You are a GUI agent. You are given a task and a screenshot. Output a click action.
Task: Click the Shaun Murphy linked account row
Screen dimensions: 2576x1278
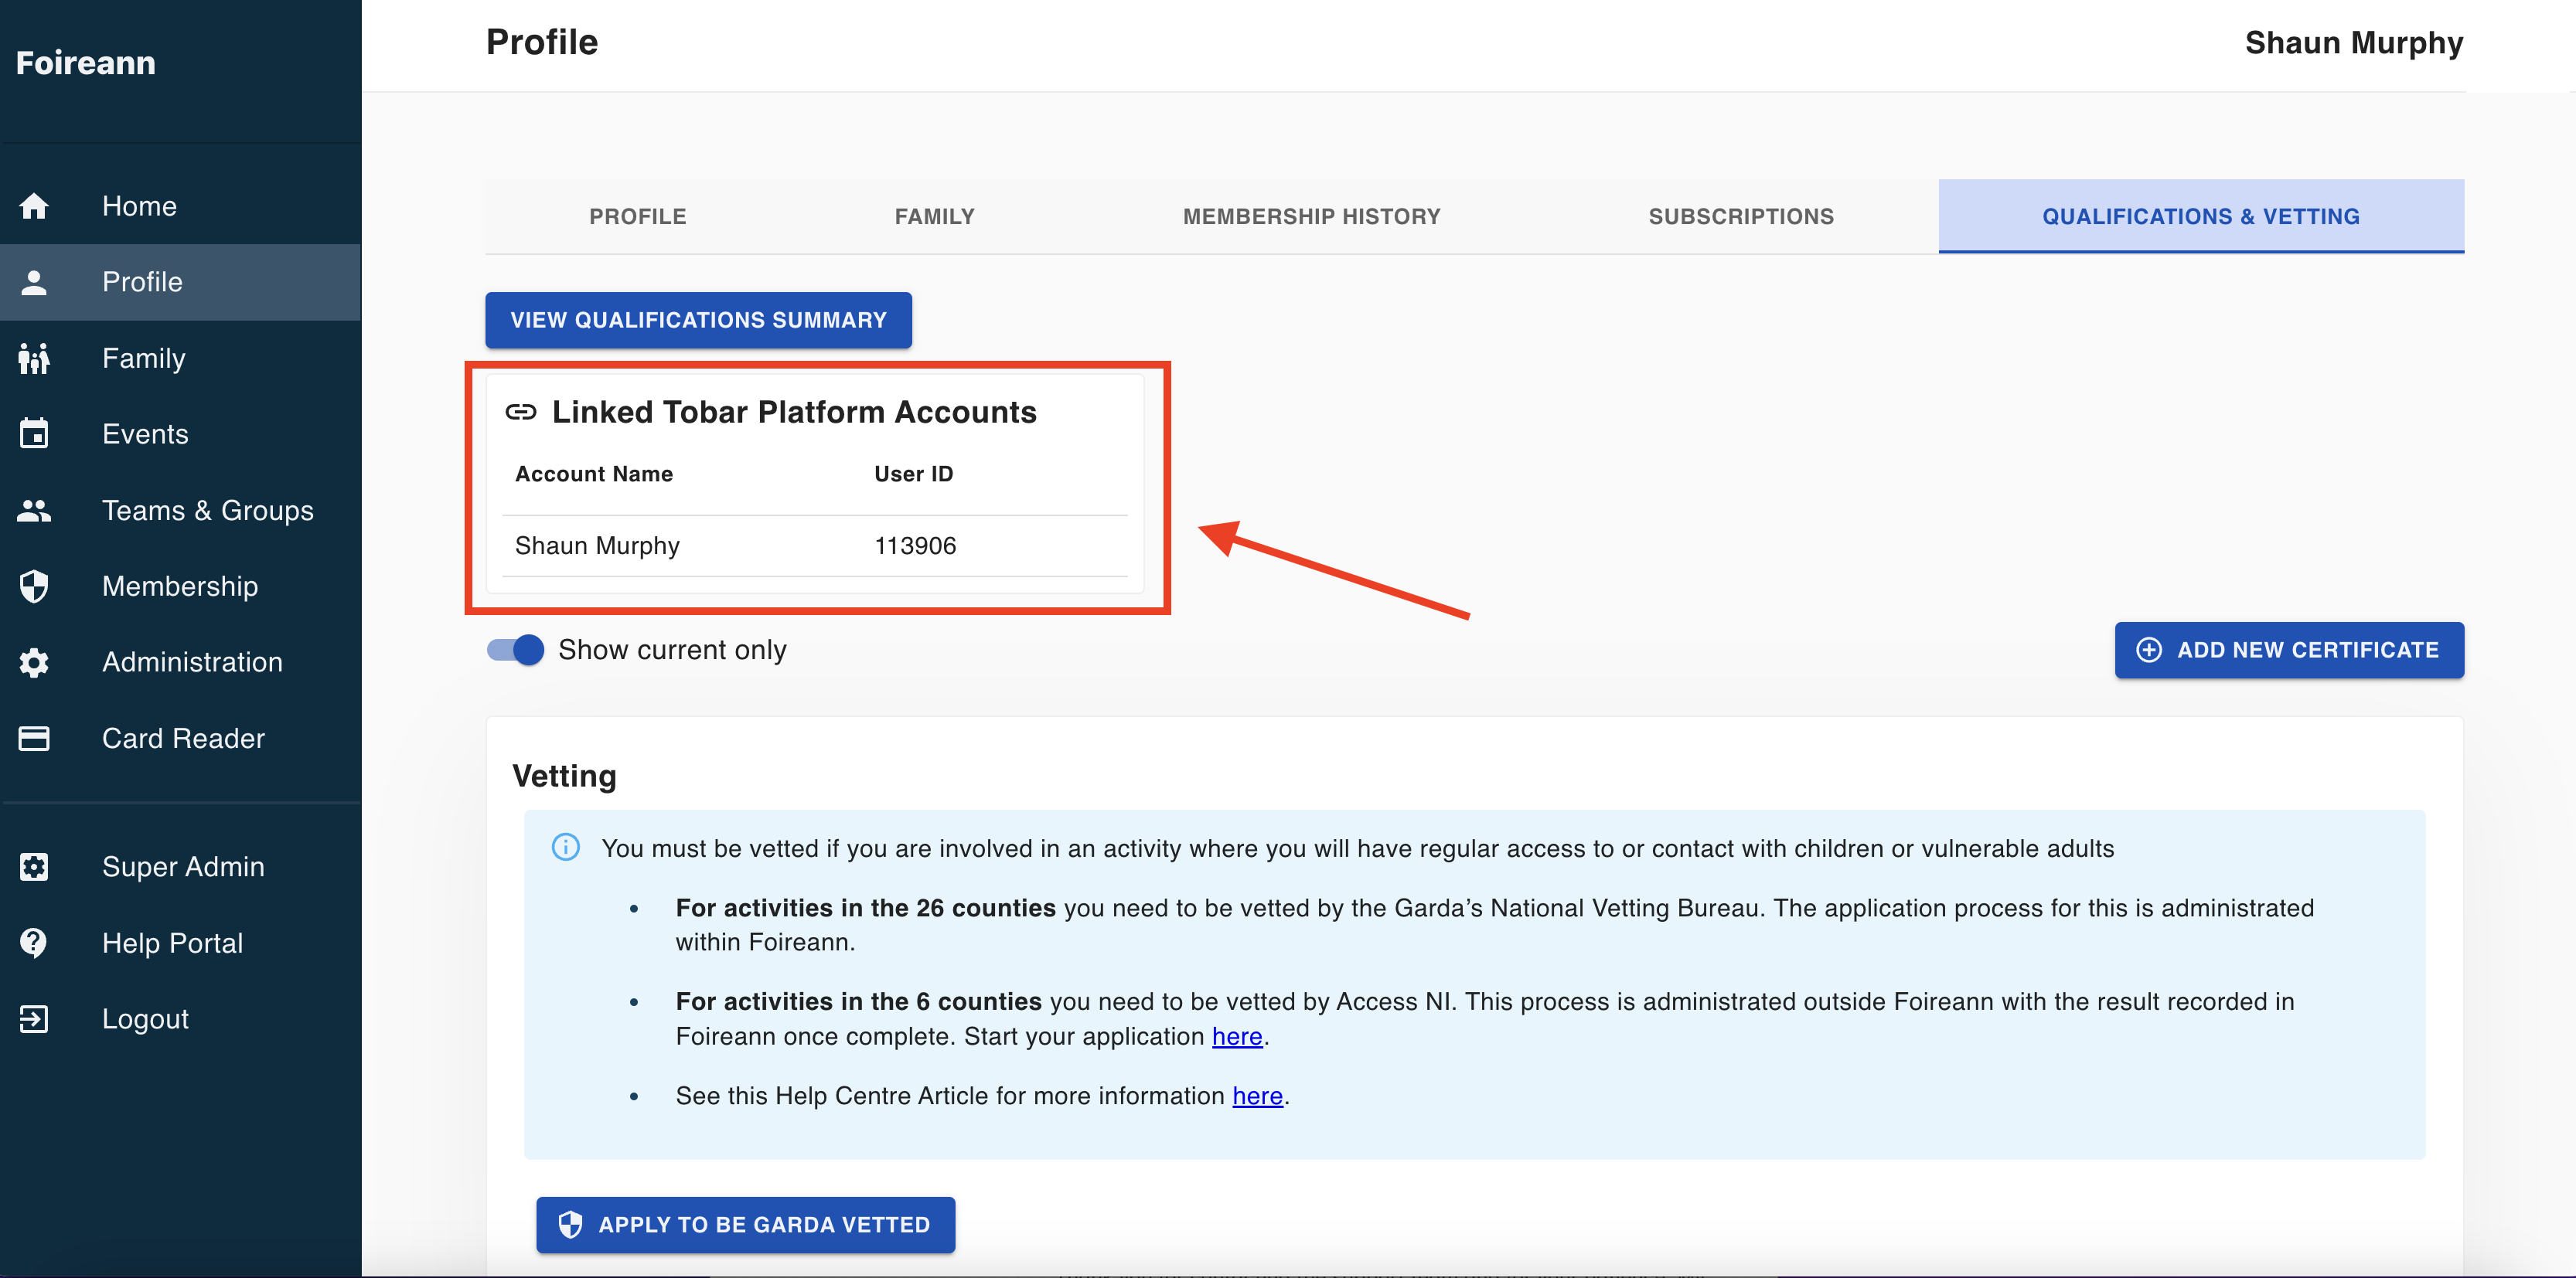tap(814, 546)
